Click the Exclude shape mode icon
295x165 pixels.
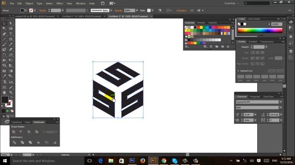click(x=37, y=132)
